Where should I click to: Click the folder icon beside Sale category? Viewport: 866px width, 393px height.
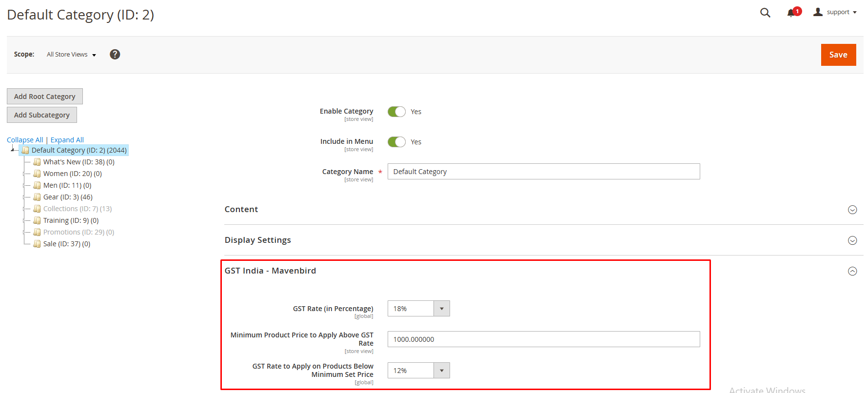[37, 244]
